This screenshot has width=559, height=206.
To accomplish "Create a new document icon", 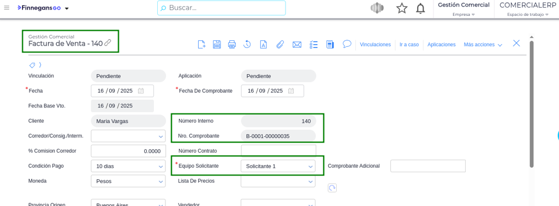I will coord(202,45).
